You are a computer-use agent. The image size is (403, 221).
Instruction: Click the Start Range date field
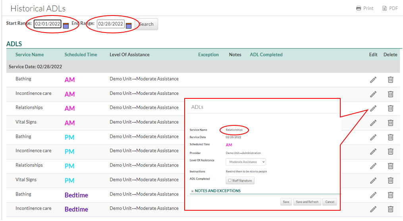48,24
